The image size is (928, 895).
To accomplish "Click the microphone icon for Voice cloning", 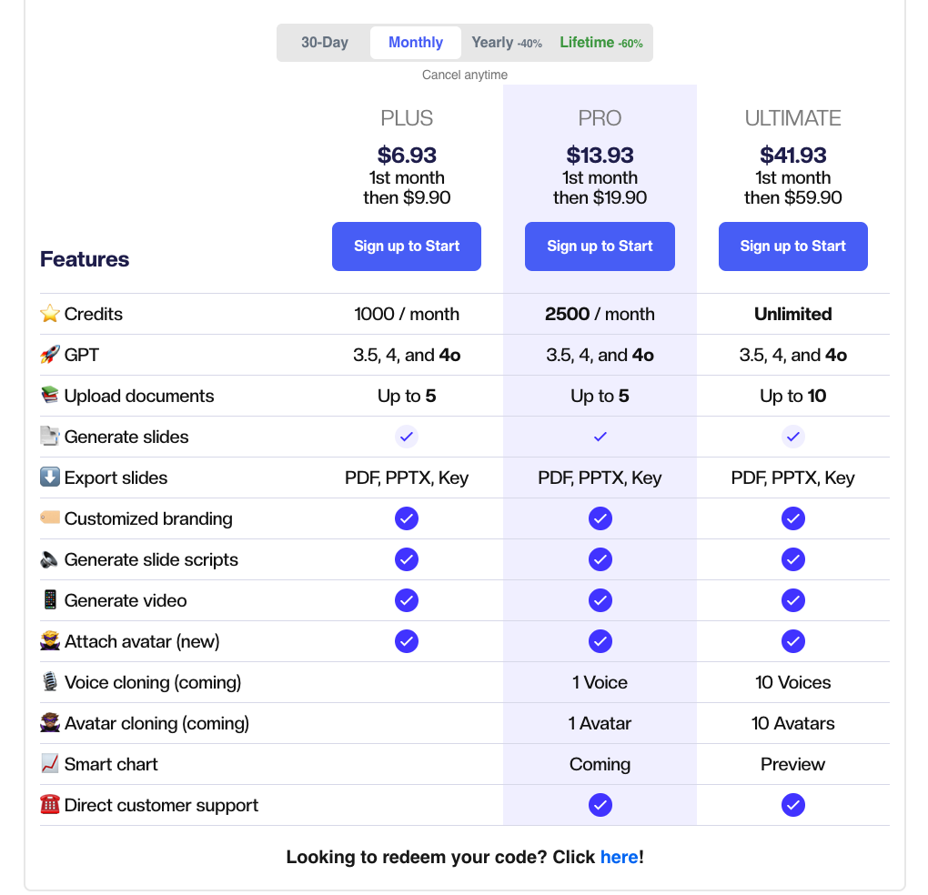I will coord(50,681).
